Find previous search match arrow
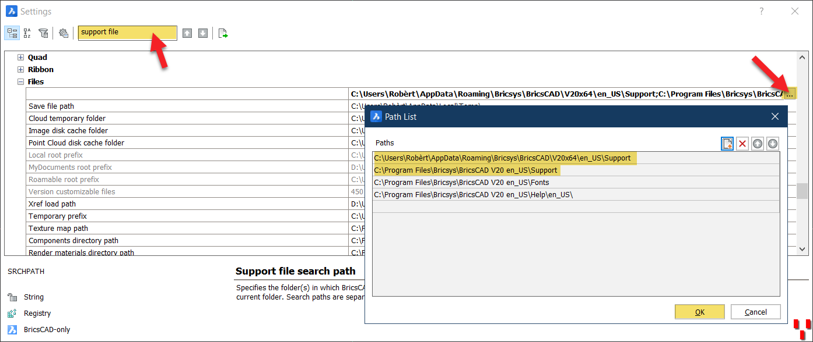813x342 pixels. tap(187, 33)
